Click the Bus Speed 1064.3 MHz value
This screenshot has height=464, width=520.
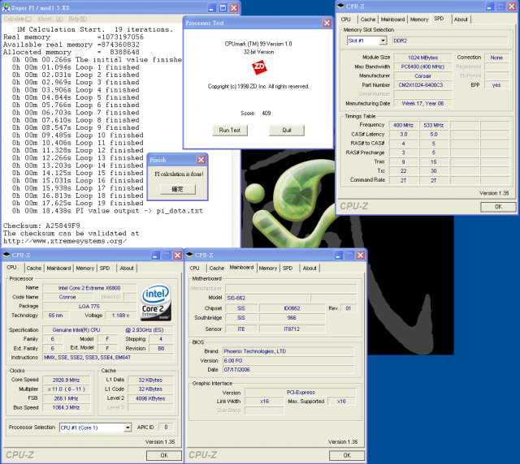[x=66, y=408]
